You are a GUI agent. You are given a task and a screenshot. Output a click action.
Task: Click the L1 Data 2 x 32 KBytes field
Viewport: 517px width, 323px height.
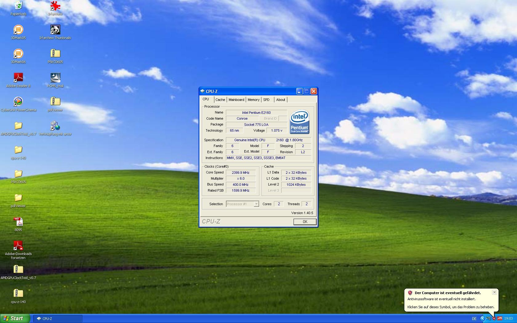(296, 173)
